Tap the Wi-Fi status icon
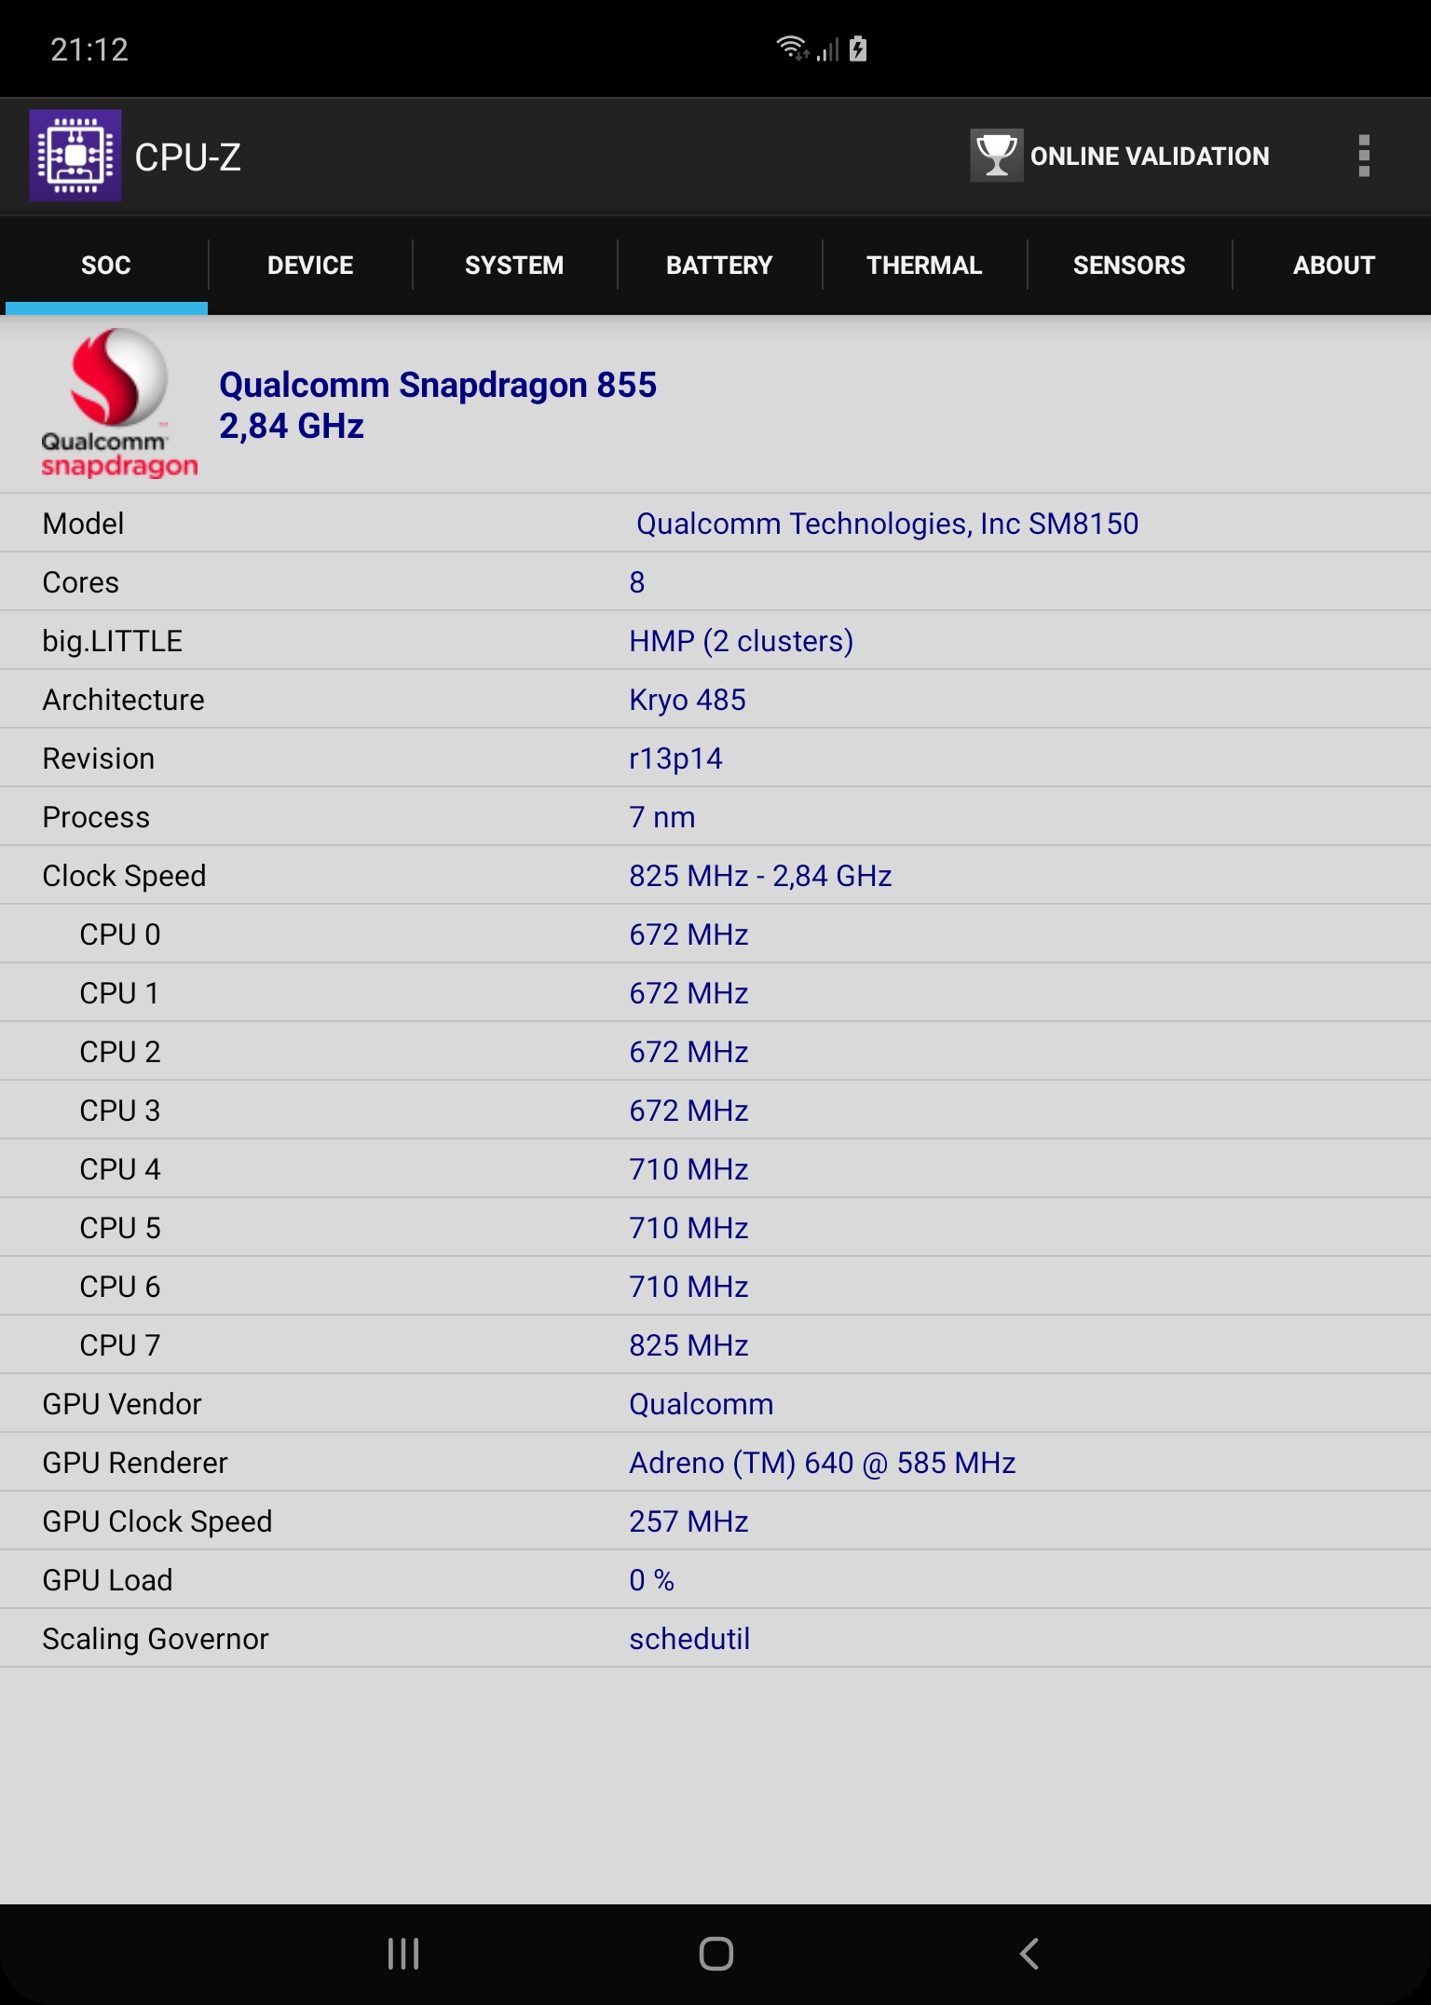 point(793,48)
